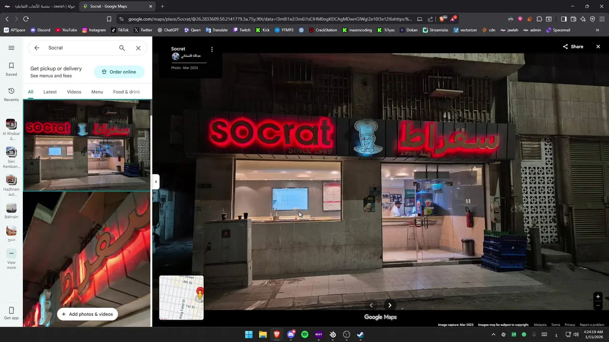
Task: Open the YouTube bookmark
Action: click(x=66, y=30)
